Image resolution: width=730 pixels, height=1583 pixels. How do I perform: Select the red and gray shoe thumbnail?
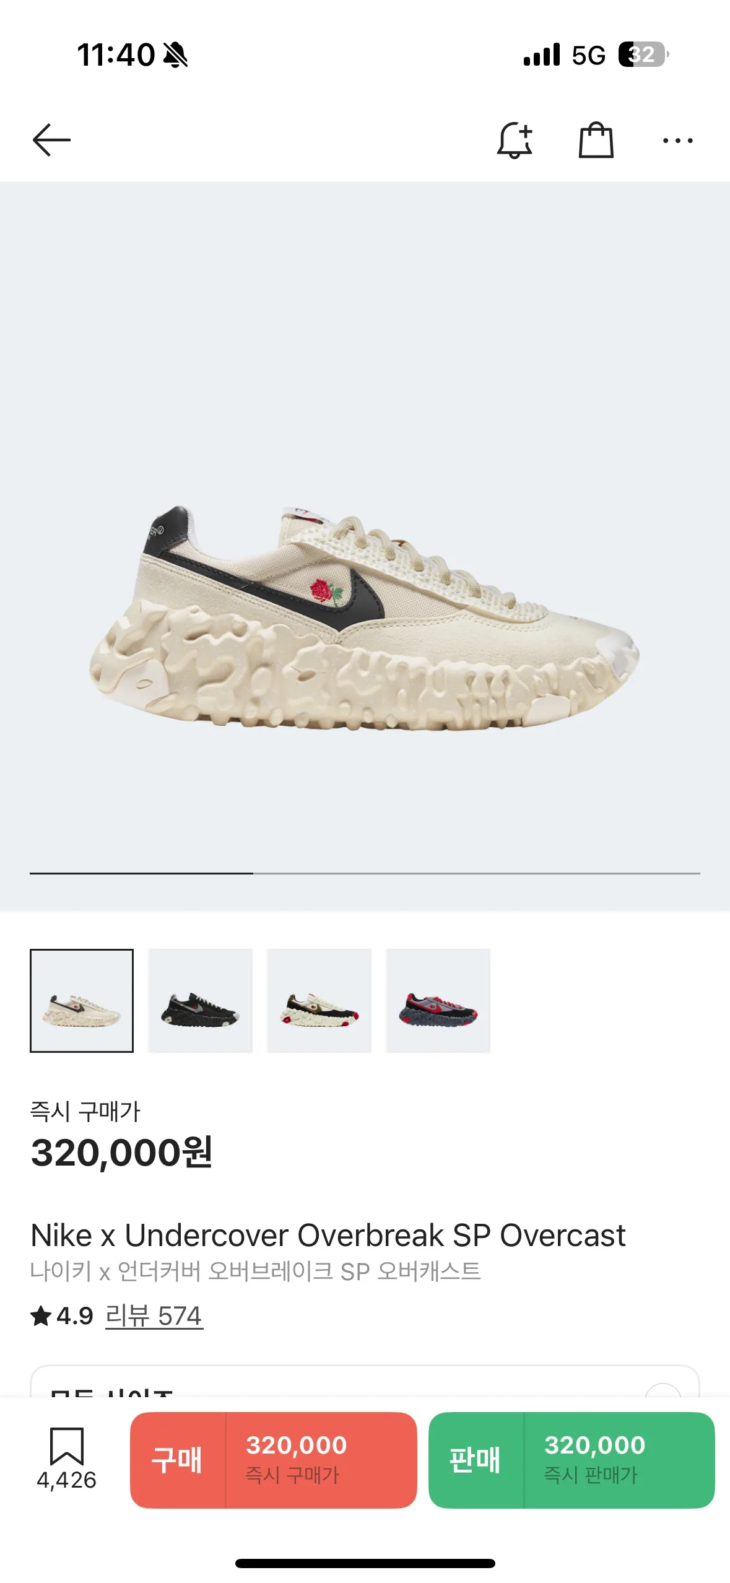[x=438, y=1000]
